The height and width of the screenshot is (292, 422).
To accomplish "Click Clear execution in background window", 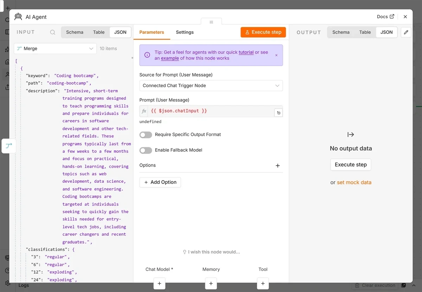I will 375,285.
